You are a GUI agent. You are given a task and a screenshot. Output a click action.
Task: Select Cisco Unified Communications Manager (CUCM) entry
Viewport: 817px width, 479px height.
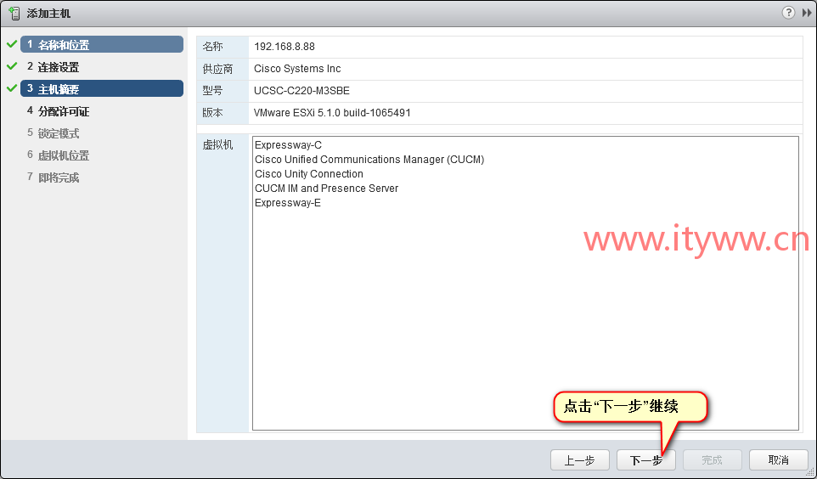(x=369, y=160)
